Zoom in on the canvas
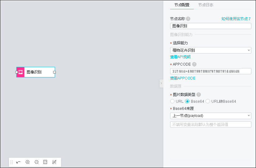Viewport: 256px width, 168px height. click(x=28, y=162)
